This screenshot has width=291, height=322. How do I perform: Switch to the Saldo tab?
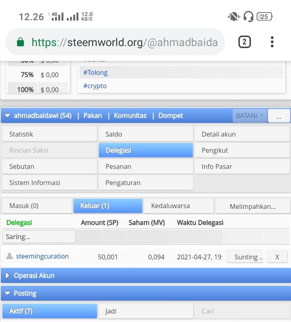click(x=146, y=134)
